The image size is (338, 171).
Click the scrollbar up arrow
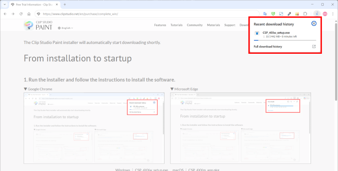click(336, 21)
